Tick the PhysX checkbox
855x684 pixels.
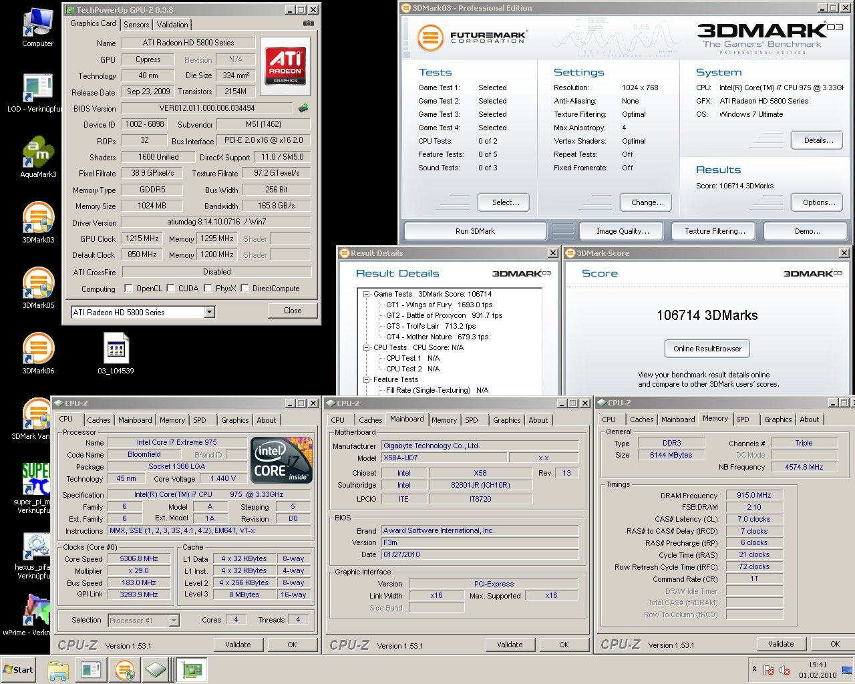coord(208,289)
